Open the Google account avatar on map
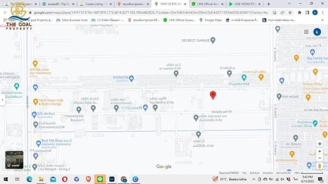The image size is (328, 184). click(317, 32)
